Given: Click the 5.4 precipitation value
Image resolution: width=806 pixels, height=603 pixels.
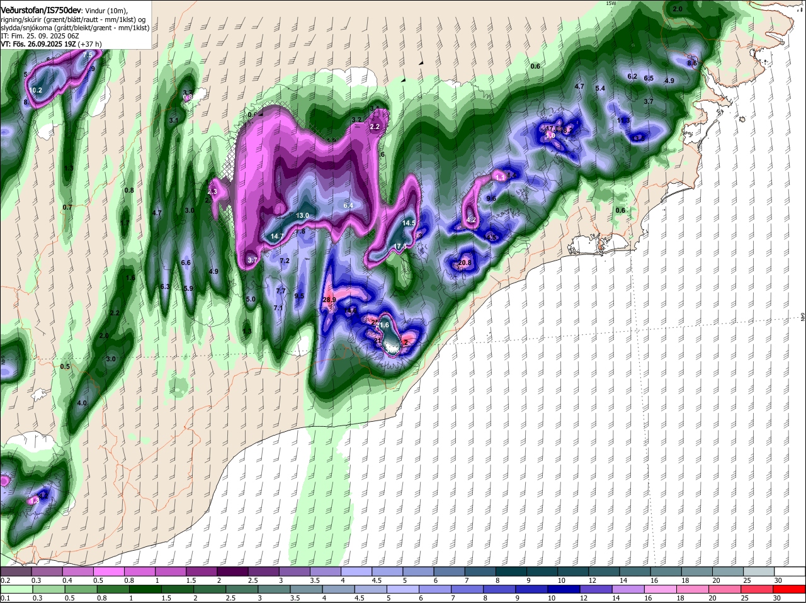Looking at the screenshot, I should 600,88.
